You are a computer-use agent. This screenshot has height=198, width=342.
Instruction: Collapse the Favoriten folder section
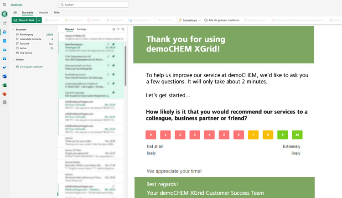[14, 29]
